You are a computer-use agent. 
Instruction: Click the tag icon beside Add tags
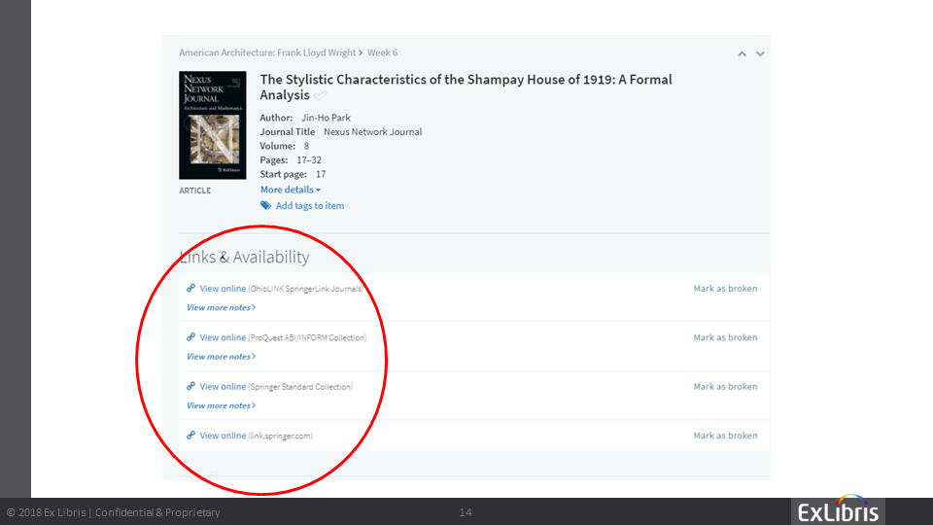click(265, 206)
